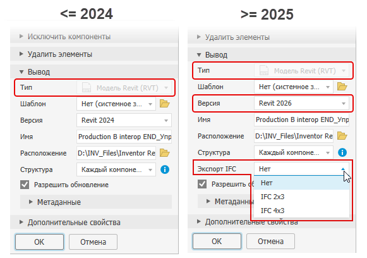The height and width of the screenshot is (258, 367).
Task: Open disabled Тип dropdown in left panel
Action: tap(124, 88)
